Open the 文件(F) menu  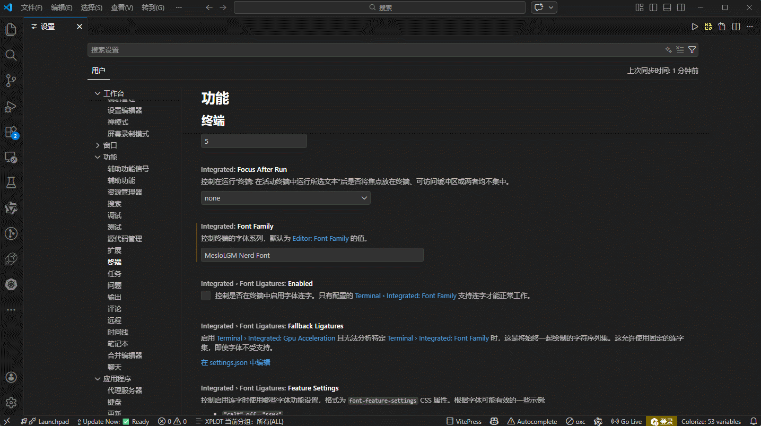[32, 7]
